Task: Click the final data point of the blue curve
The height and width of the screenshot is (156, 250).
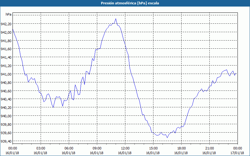Action: [x=236, y=74]
